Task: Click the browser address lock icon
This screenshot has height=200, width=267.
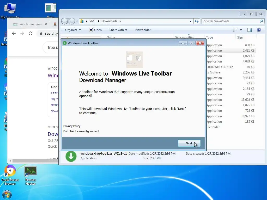Action: [x=41, y=33]
